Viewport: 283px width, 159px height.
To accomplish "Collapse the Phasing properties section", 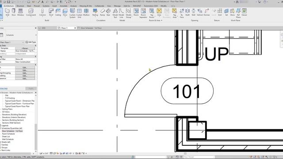I will (35, 57).
